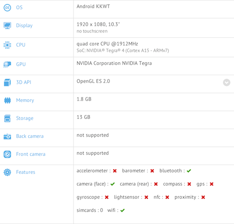
Task: Select the 'Android KKWT' value
Action: point(93,7)
